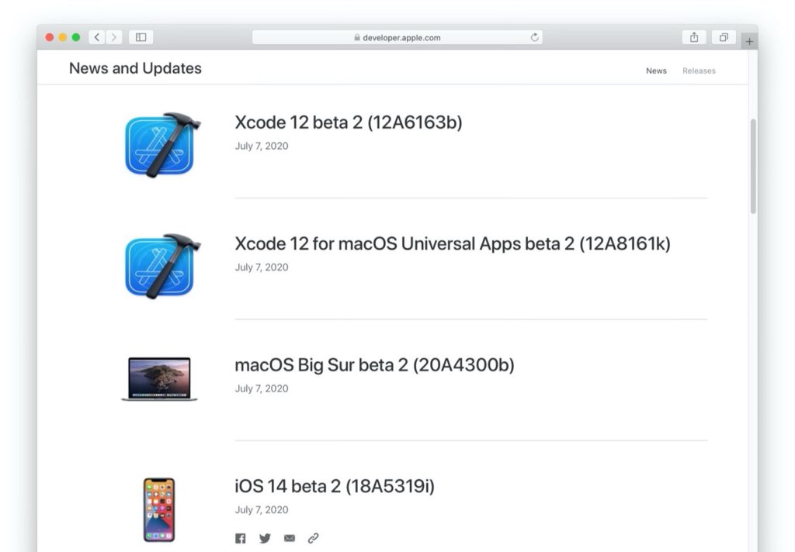Screen dimensions: 795x552
Task: Select the News tab
Action: 656,71
